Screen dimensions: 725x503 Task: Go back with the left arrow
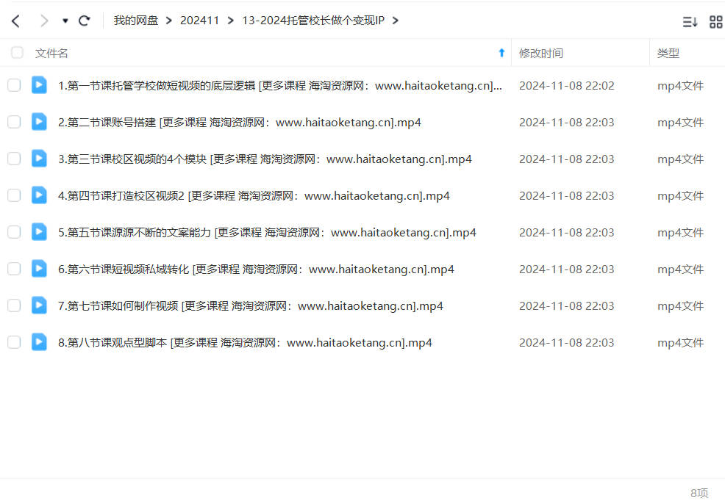point(15,21)
